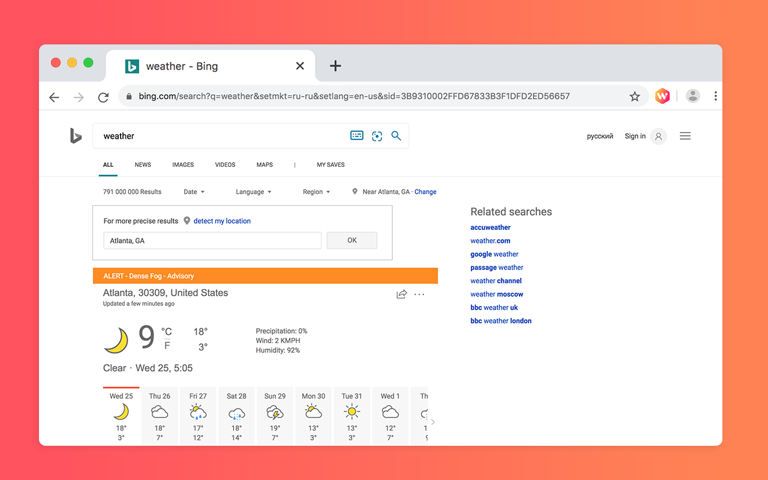This screenshot has height=480, width=768.
Task: Bookmark the page with the star icon
Action: coord(635,96)
